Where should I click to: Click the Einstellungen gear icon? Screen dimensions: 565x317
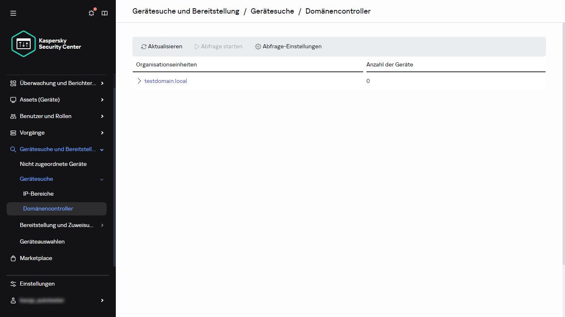tap(13, 284)
